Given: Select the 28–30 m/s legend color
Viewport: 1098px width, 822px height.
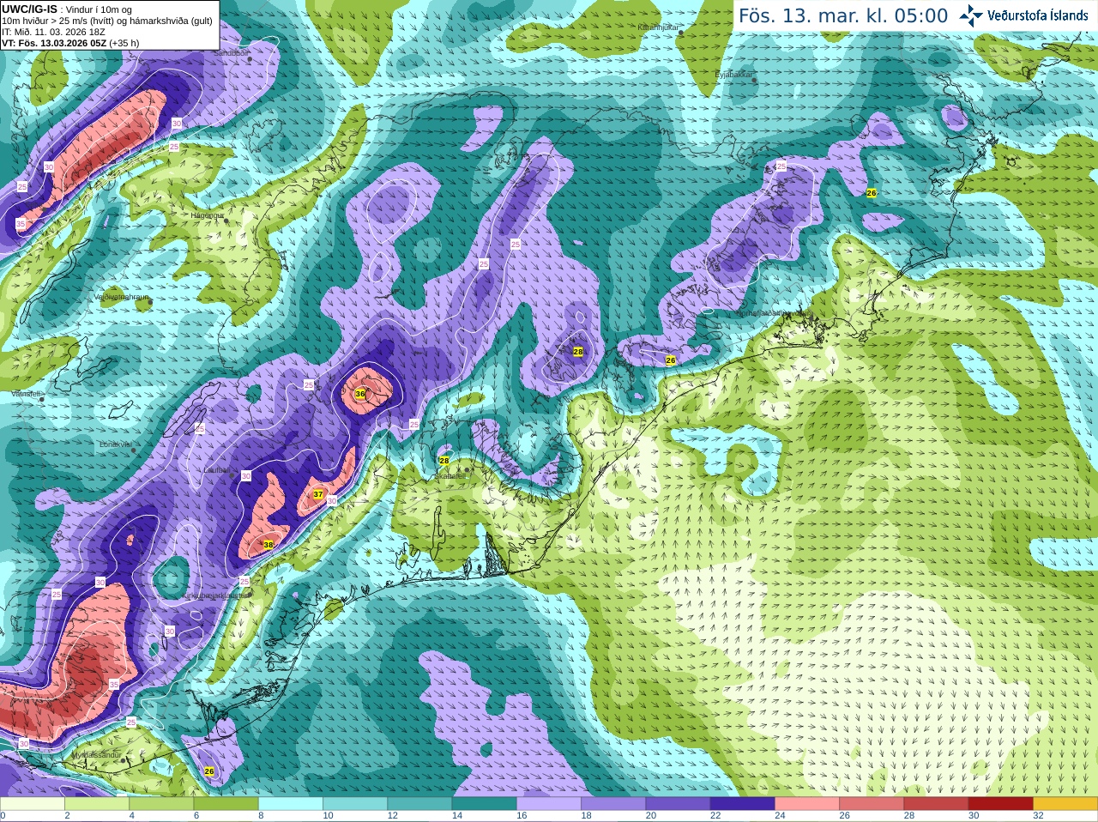Looking at the screenshot, I should click(936, 804).
